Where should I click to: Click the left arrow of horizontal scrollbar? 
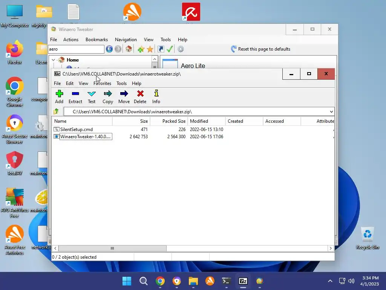pyautogui.click(x=55, y=248)
